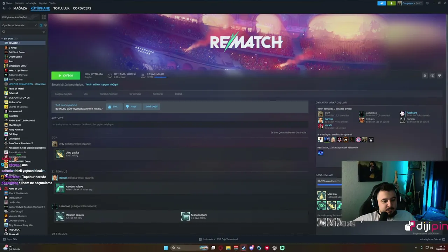This screenshot has height=252, width=448.
Task: Open the Oyunlar ve Yazılımlar dropdown
Action: (19, 25)
